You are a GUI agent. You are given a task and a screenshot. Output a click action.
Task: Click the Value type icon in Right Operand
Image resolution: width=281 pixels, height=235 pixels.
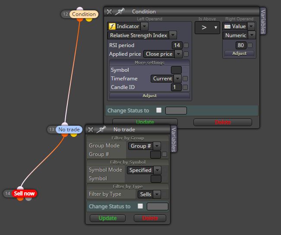[227, 26]
